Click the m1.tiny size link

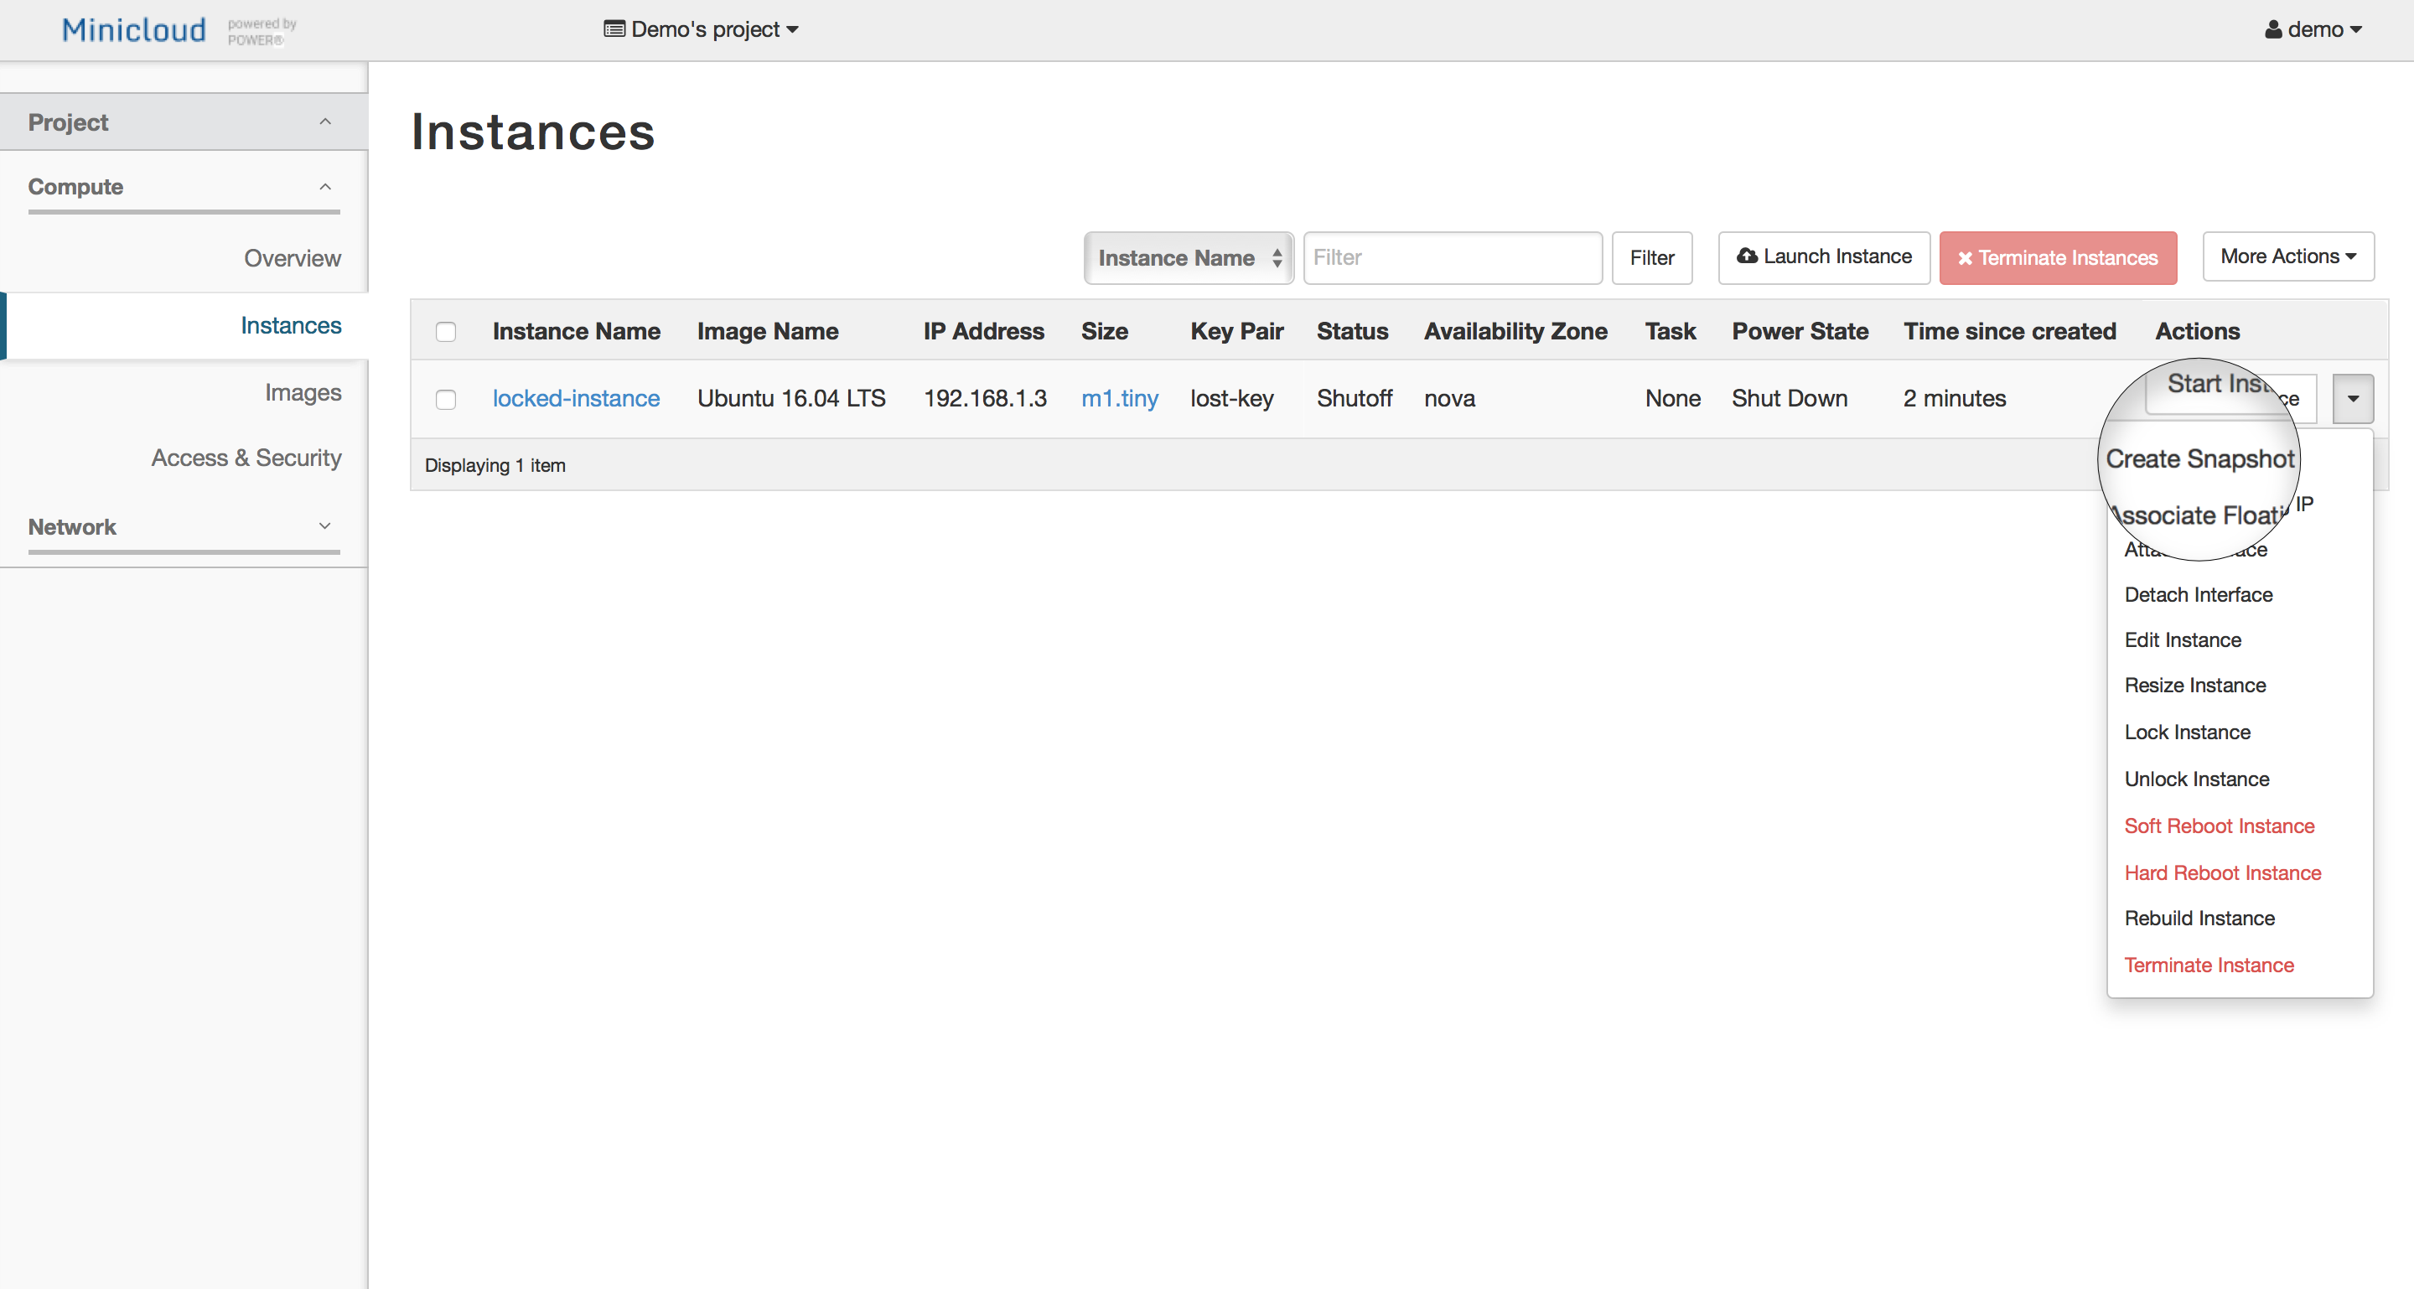pos(1119,398)
